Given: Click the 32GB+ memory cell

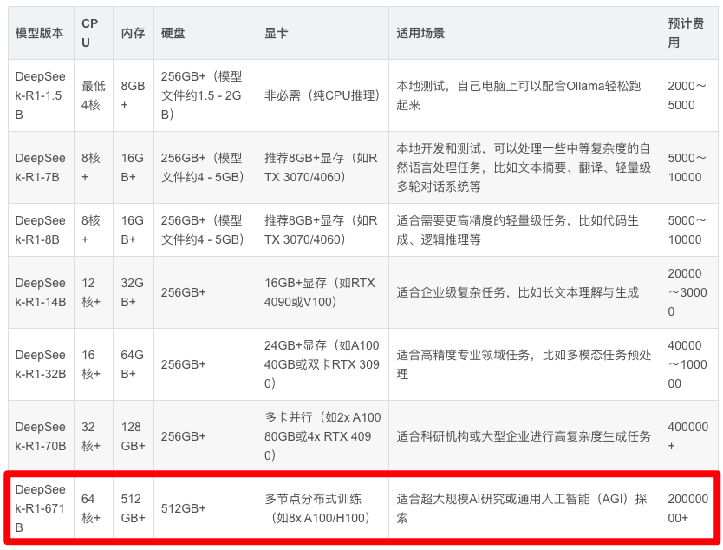Looking at the screenshot, I should coord(134,292).
